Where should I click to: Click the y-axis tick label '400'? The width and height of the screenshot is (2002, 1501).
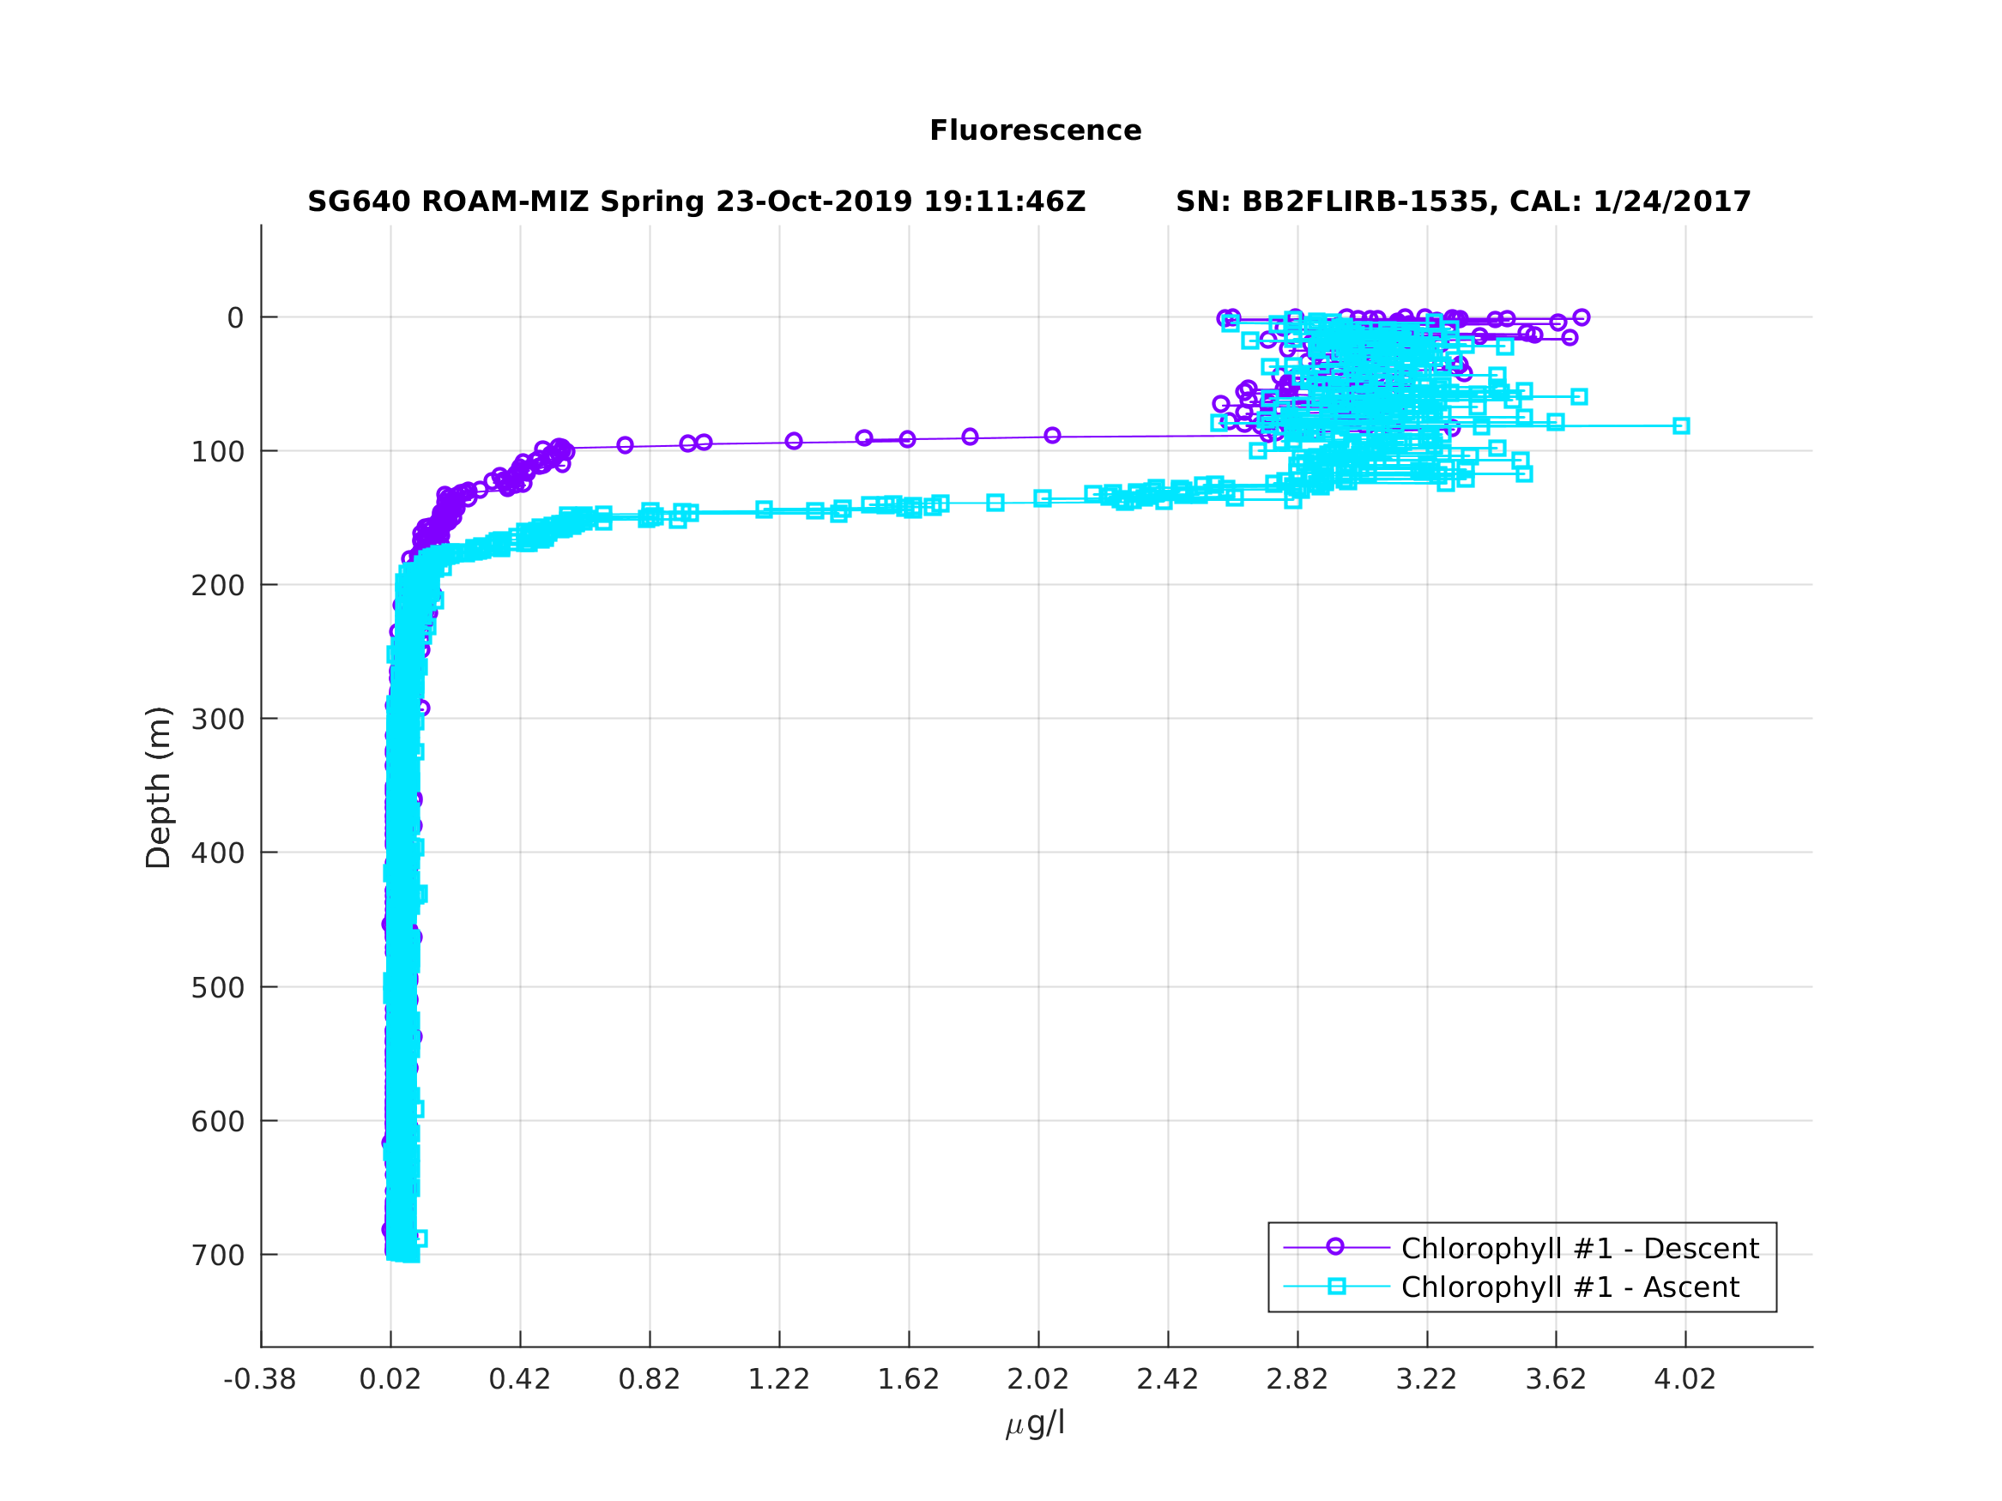point(217,853)
